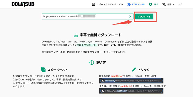This screenshot has width=193, height=97.
Task: Open the EXTENSION link
Action: pyautogui.click(x=138, y=4)
